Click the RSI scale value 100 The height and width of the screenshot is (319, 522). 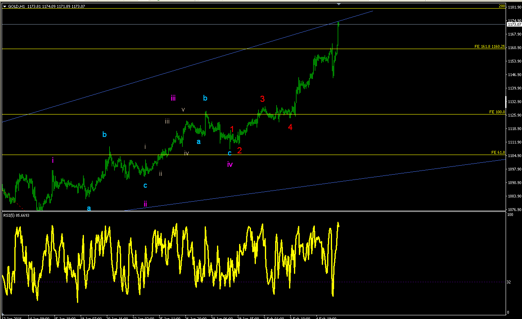click(511, 215)
